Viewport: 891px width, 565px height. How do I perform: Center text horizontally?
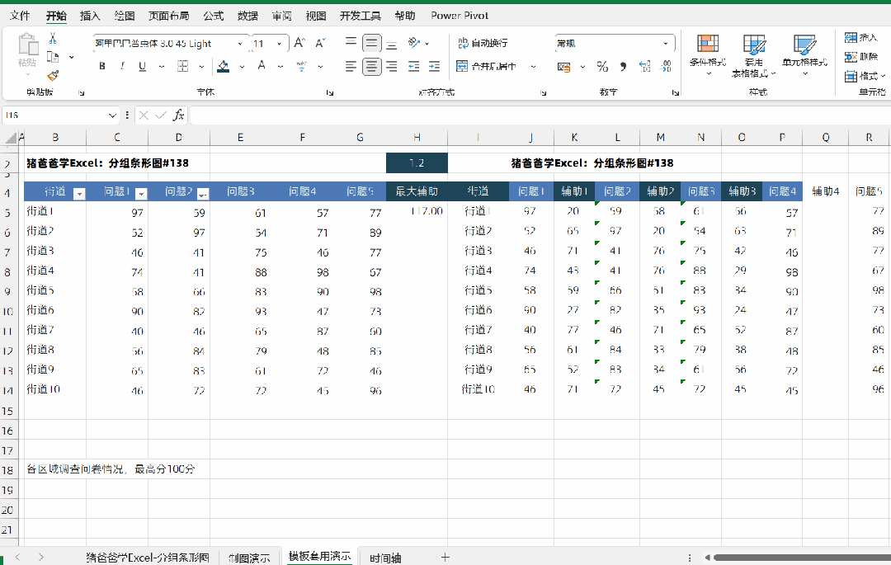(371, 67)
